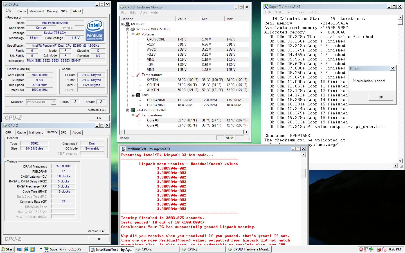Open the Cache tab in the CPU-Z window showing the CPU tab
Image resolution: width=405 pixels, height=253 pixels.
(x=22, y=11)
